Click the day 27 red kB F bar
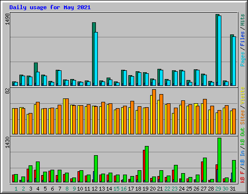 pyautogui.click(x=202, y=172)
